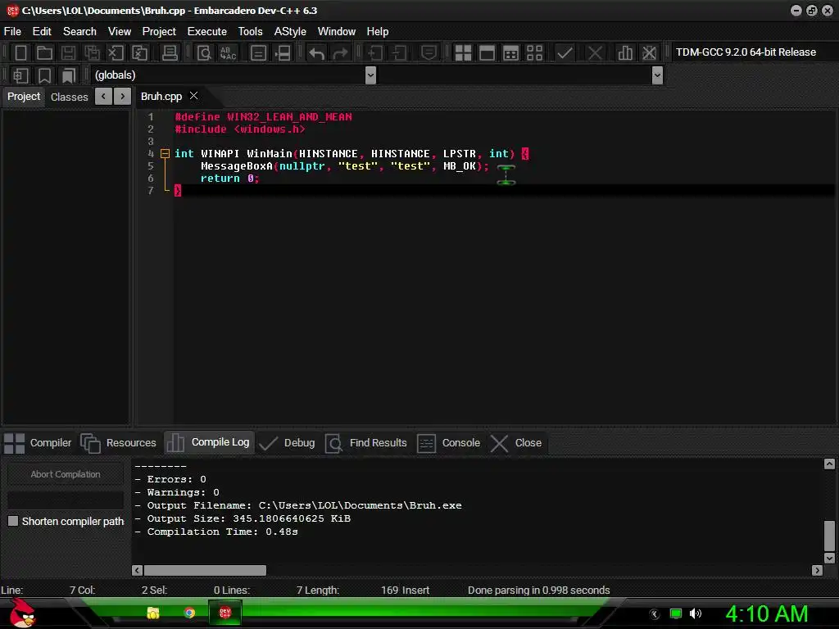Click the Save All icon

[x=92, y=53]
